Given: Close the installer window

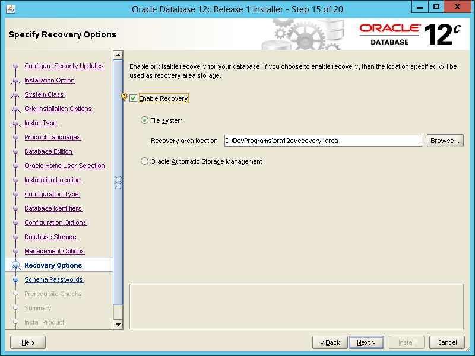Looking at the screenshot, I should 457,7.
